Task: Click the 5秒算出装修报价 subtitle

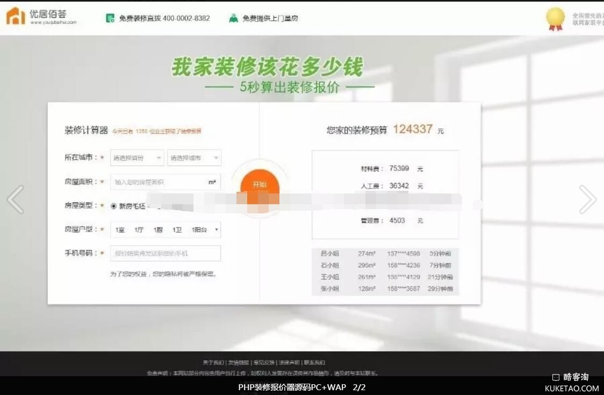Action: point(289,87)
